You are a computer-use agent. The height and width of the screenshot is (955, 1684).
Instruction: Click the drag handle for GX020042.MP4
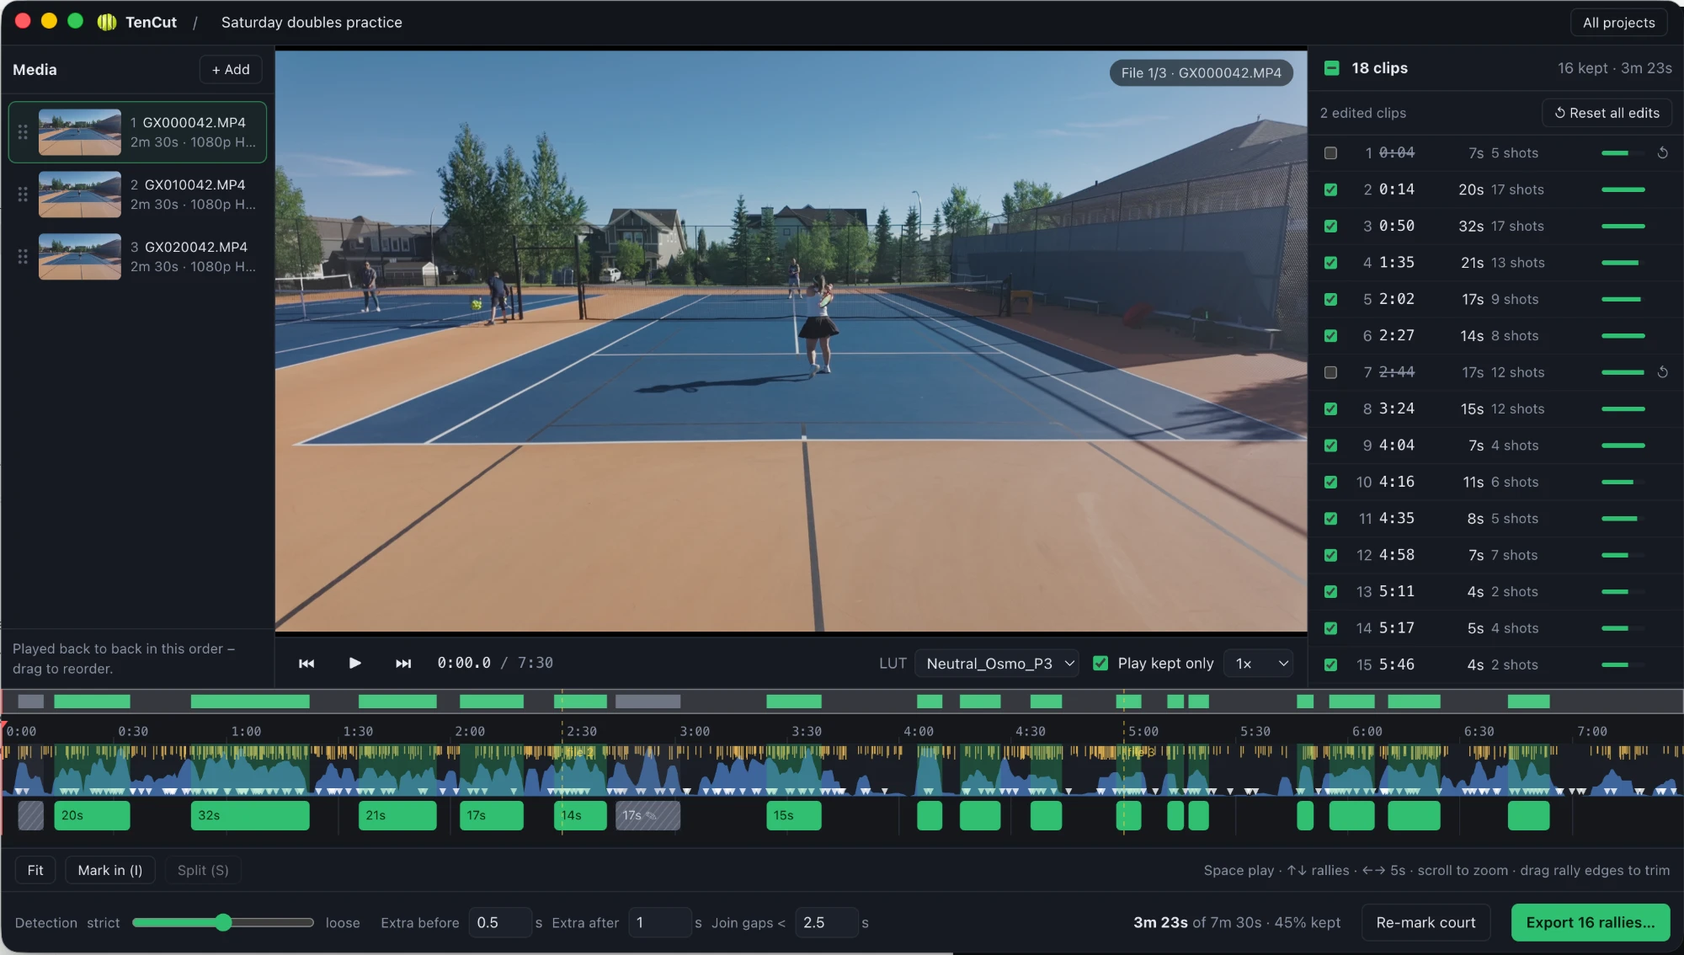coord(23,256)
